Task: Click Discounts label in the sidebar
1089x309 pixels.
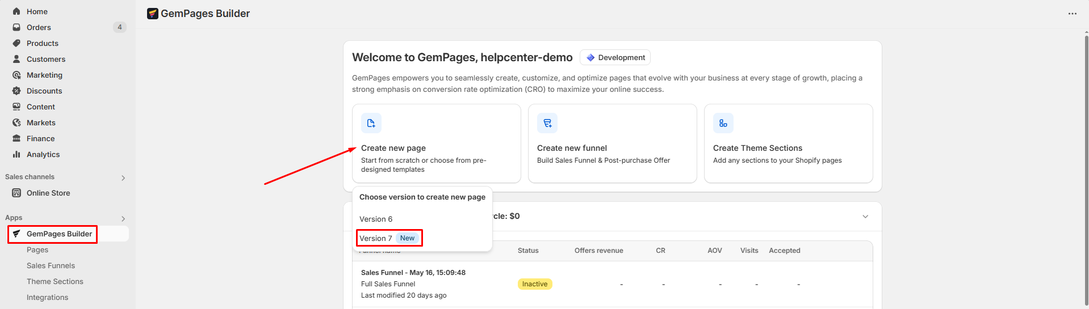Action: point(44,91)
